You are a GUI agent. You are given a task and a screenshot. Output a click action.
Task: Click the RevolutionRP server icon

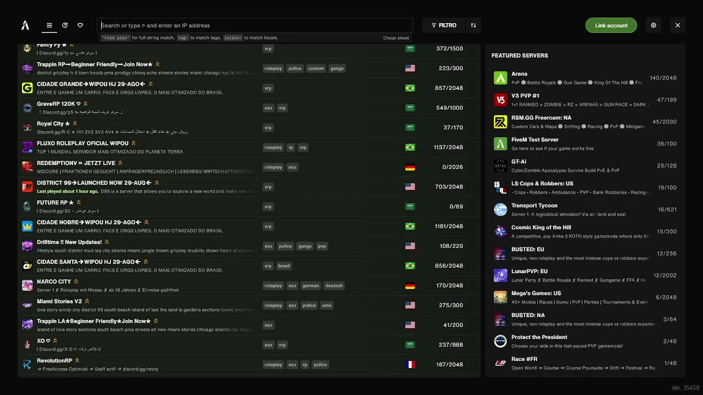(27, 364)
